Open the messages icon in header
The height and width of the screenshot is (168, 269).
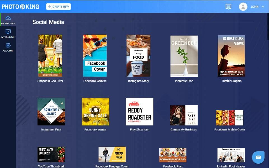(228, 7)
